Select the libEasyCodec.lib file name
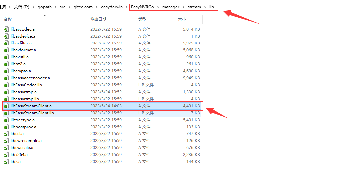 tap(26, 85)
